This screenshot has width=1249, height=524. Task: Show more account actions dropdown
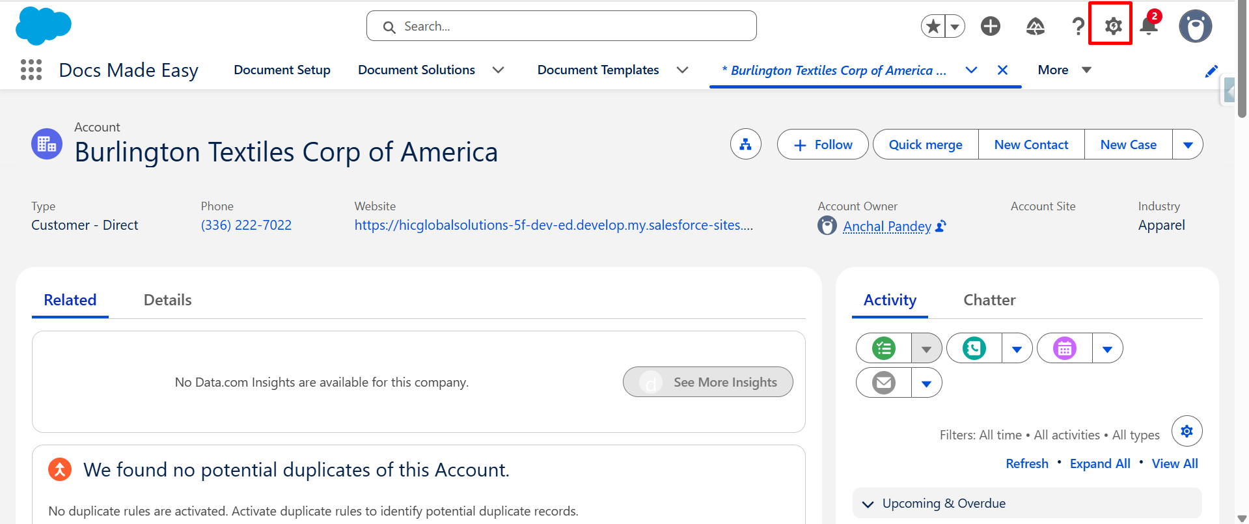pyautogui.click(x=1188, y=144)
